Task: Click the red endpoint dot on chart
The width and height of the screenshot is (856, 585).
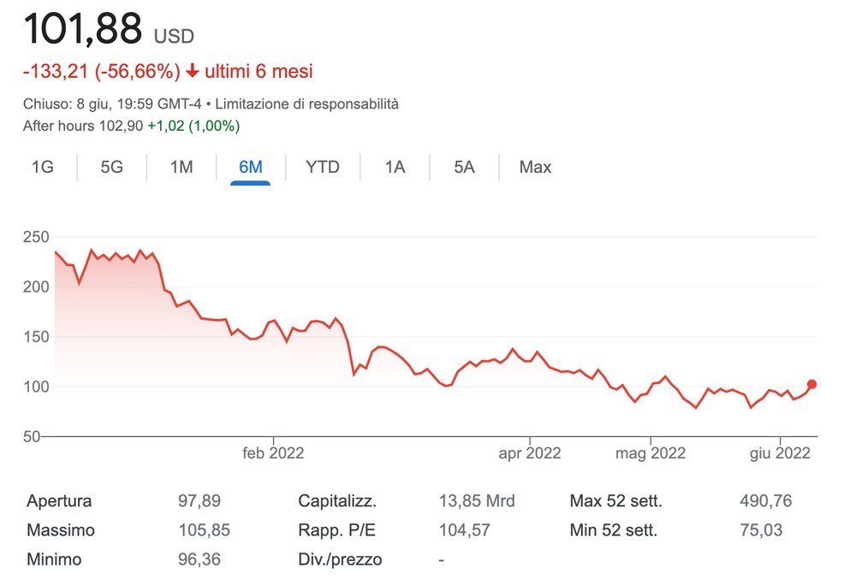Action: point(812,385)
